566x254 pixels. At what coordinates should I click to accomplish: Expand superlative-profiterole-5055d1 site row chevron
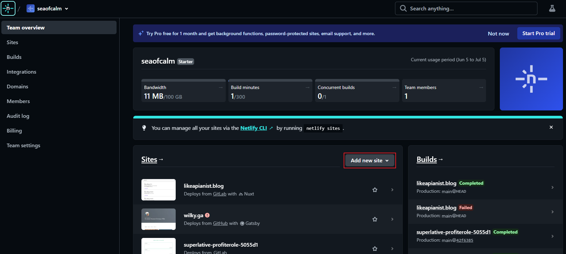(392, 249)
